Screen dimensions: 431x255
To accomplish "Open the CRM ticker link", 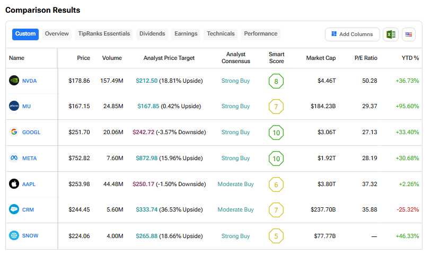I will [x=28, y=209].
